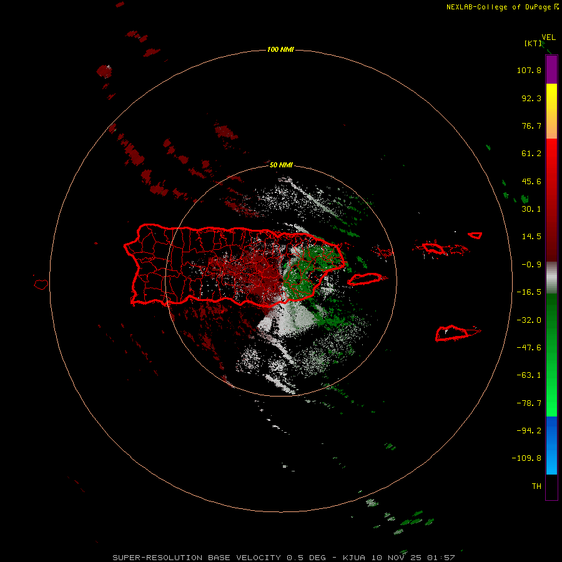Click the 107.8 value on the velocity scale
Screen dimensions: 562x562
[529, 70]
